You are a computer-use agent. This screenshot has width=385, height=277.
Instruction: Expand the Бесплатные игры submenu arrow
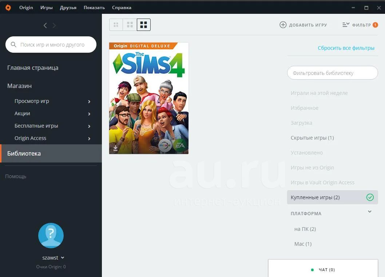tap(89, 126)
